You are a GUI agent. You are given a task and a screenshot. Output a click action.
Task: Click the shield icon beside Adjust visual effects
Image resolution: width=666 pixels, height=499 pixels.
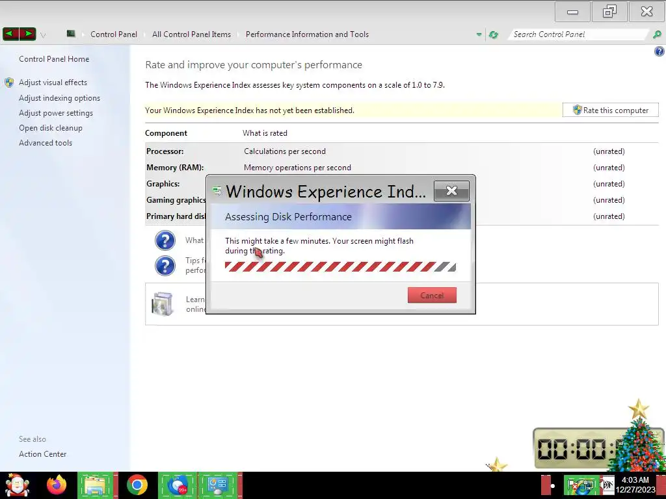9,83
